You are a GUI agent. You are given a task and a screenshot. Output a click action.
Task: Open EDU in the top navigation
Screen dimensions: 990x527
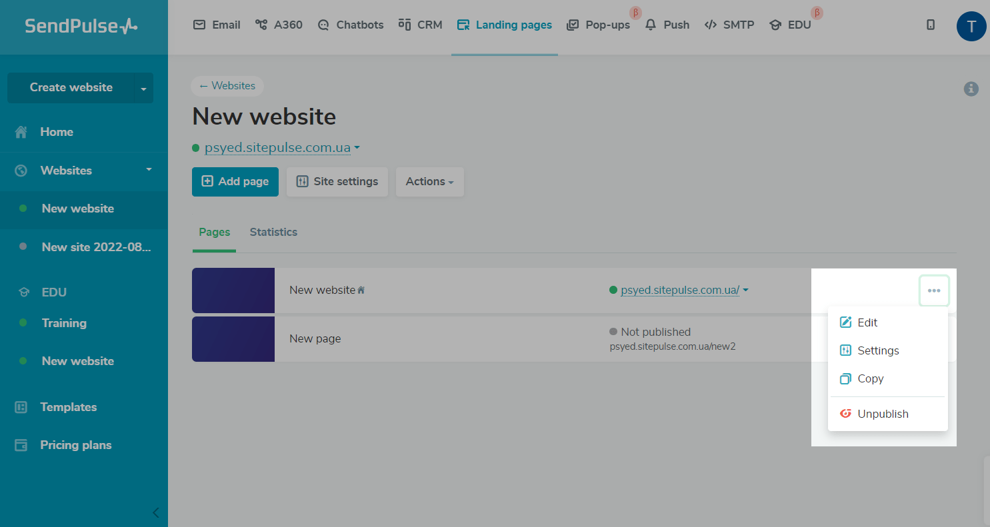(x=790, y=25)
